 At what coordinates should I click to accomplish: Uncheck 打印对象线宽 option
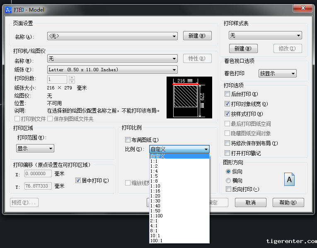point(227,104)
